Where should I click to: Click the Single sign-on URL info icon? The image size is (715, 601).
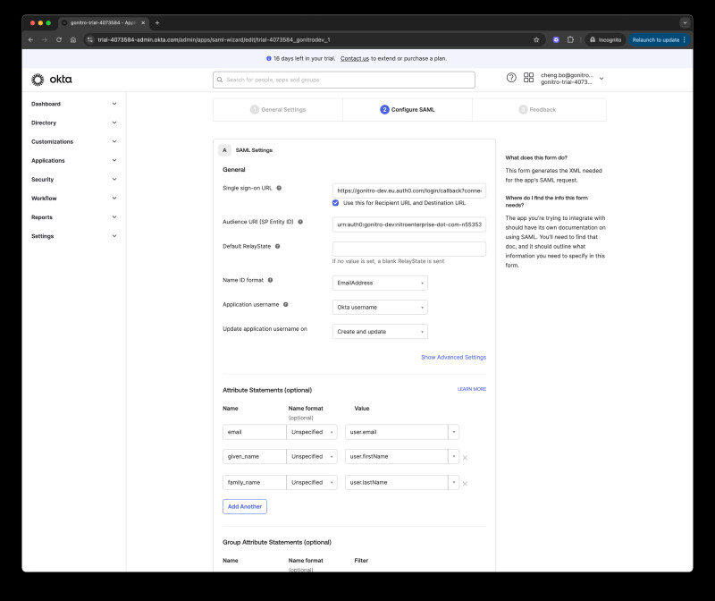[279, 188]
